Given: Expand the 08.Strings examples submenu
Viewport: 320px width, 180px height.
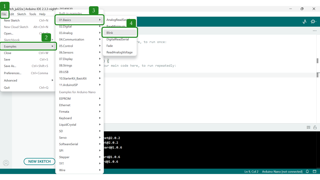Looking at the screenshot, I should (79, 65).
